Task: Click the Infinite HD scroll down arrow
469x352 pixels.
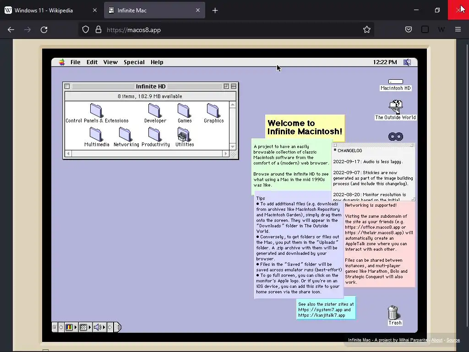Action: (232, 146)
